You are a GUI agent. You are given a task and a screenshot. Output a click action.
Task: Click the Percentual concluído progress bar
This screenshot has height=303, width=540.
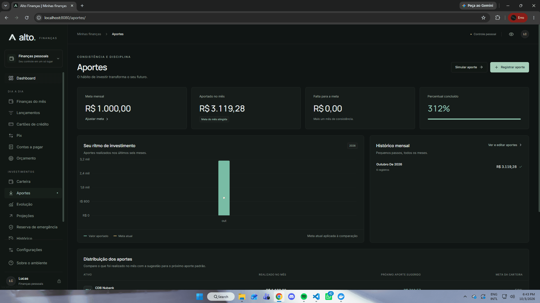[474, 119]
